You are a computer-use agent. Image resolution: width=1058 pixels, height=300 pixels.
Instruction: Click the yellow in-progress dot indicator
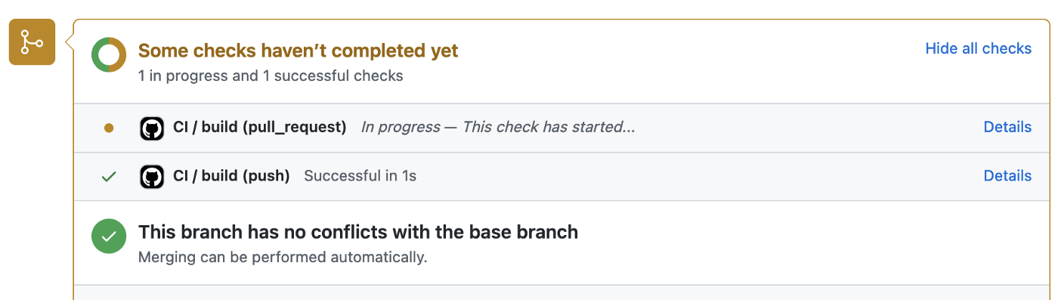tap(109, 128)
